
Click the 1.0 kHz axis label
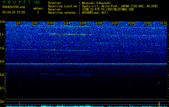2,48
